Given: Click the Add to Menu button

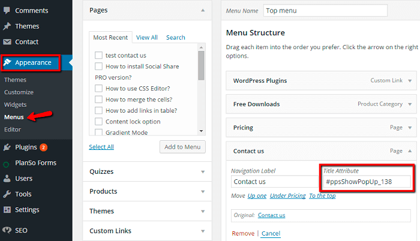Looking at the screenshot, I should click(x=182, y=147).
